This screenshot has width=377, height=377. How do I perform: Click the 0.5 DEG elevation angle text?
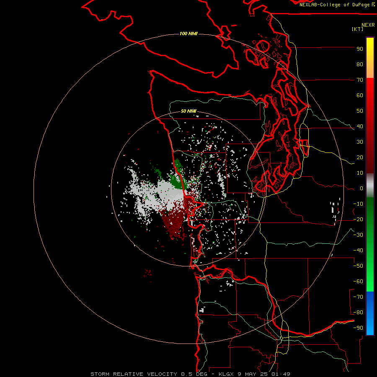click(194, 374)
